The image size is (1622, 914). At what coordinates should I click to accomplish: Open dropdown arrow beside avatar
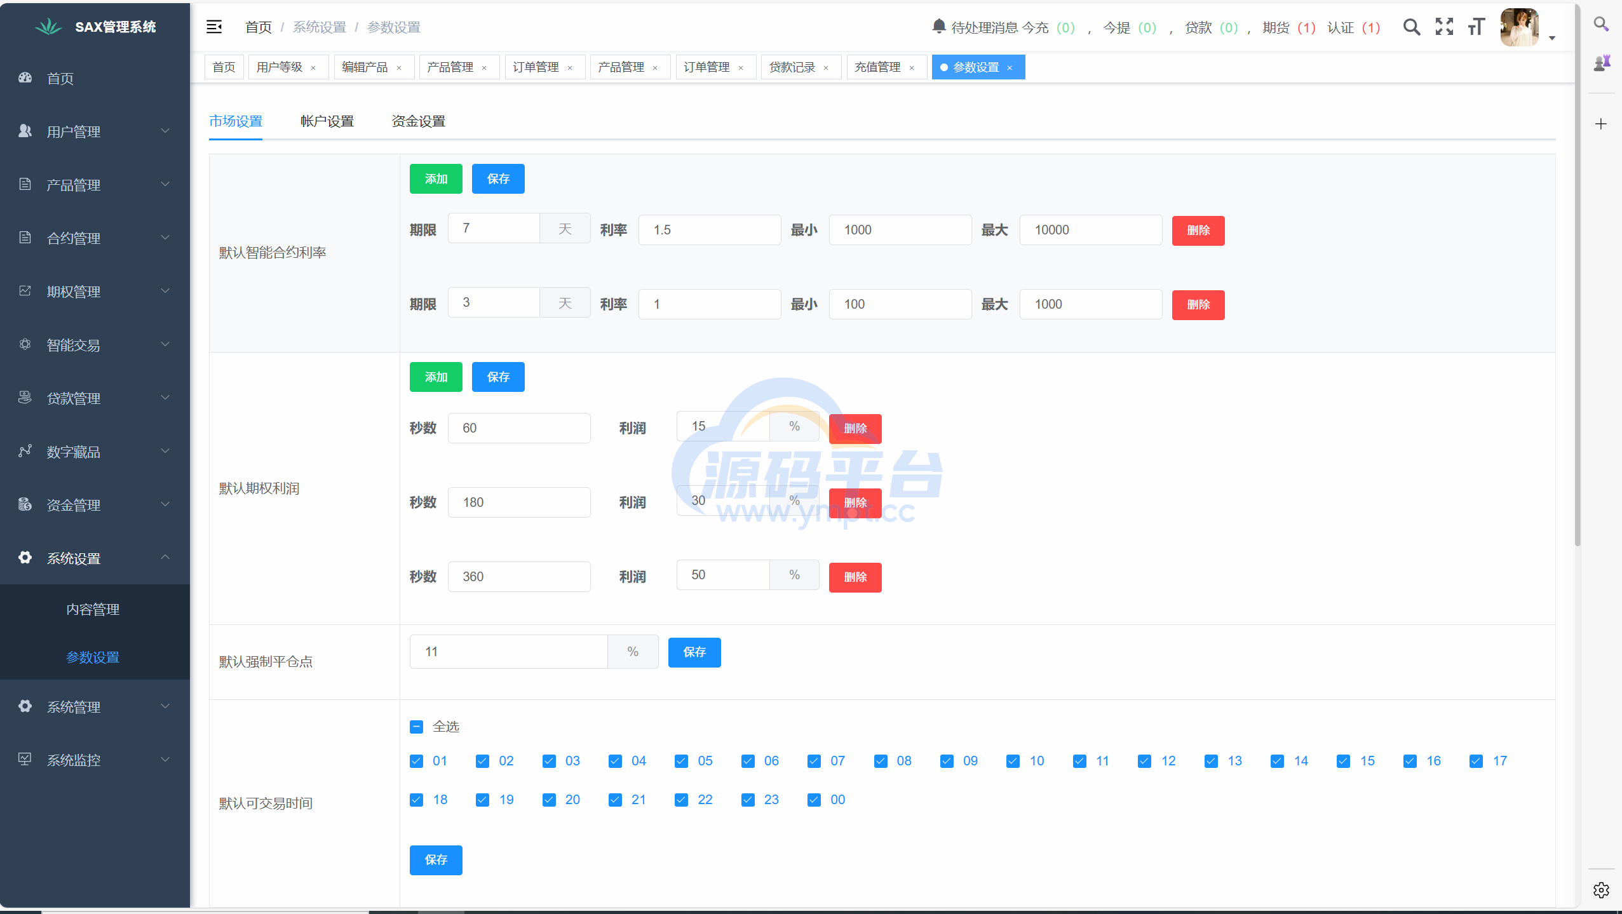[x=1551, y=38]
